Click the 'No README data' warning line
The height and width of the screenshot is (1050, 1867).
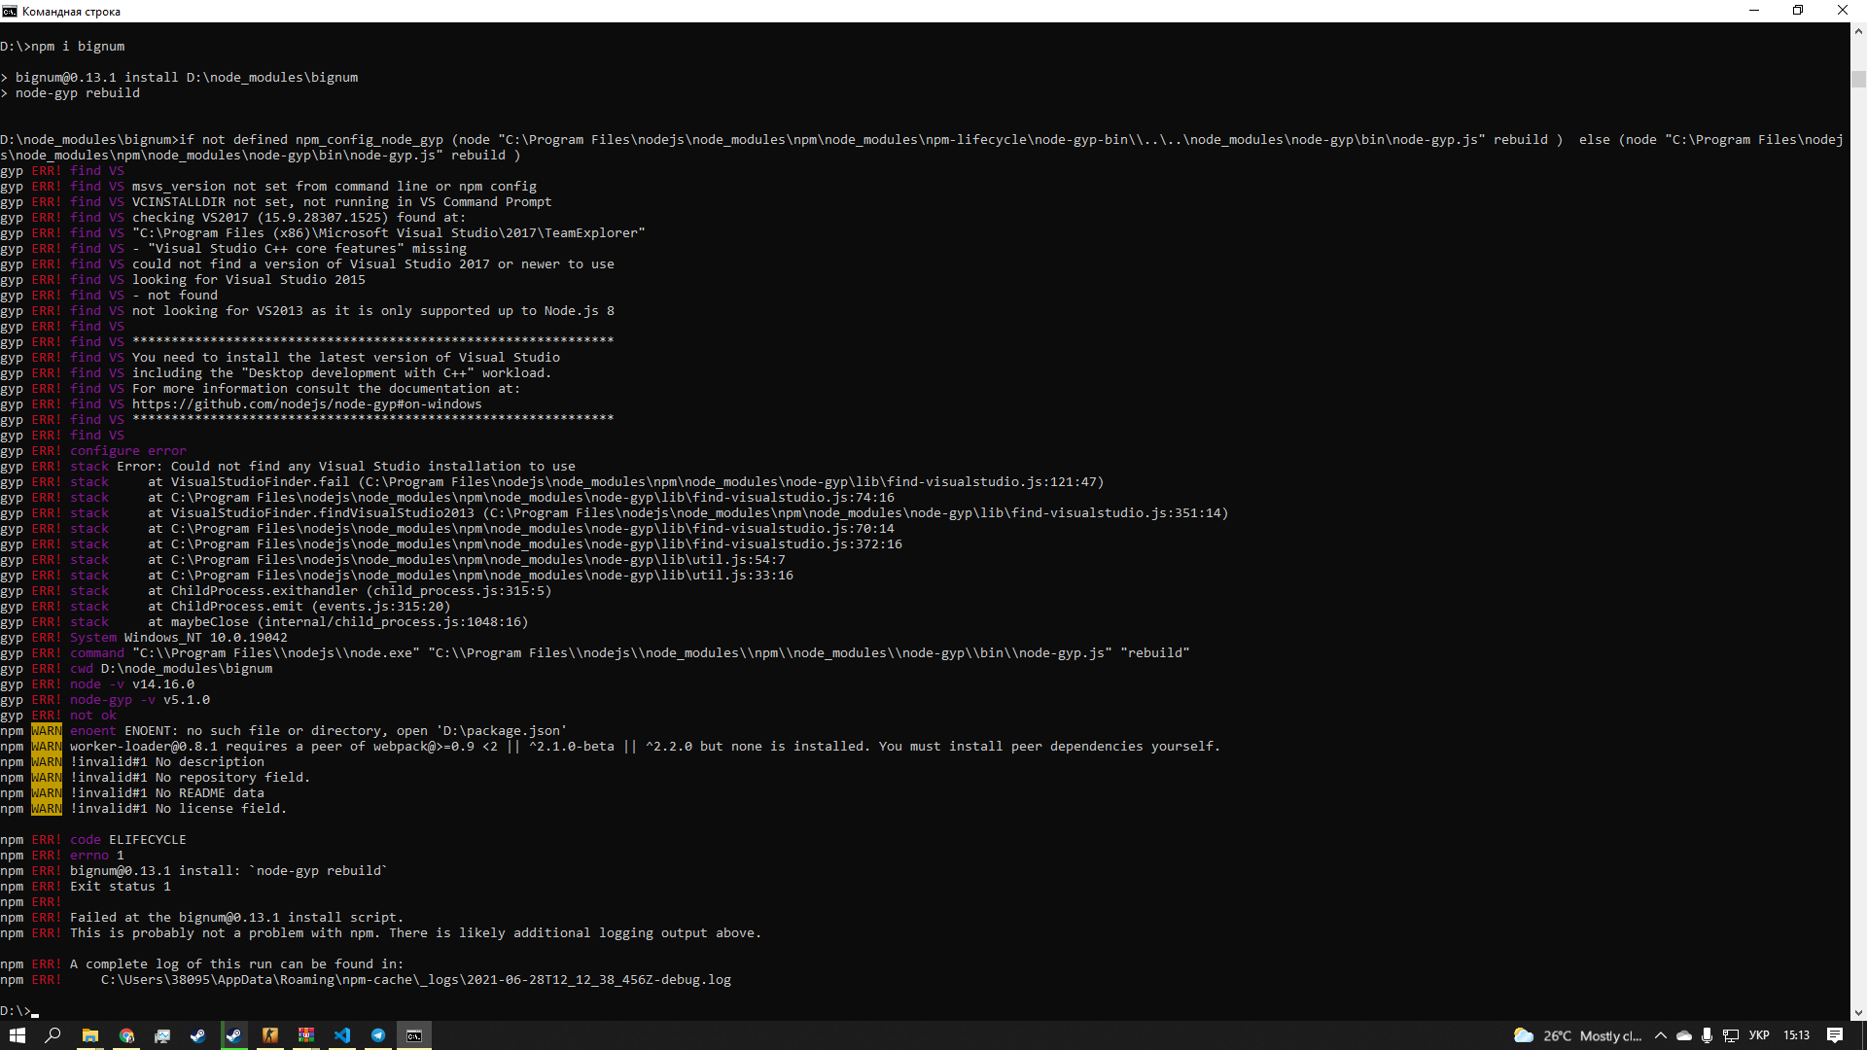pyautogui.click(x=132, y=793)
